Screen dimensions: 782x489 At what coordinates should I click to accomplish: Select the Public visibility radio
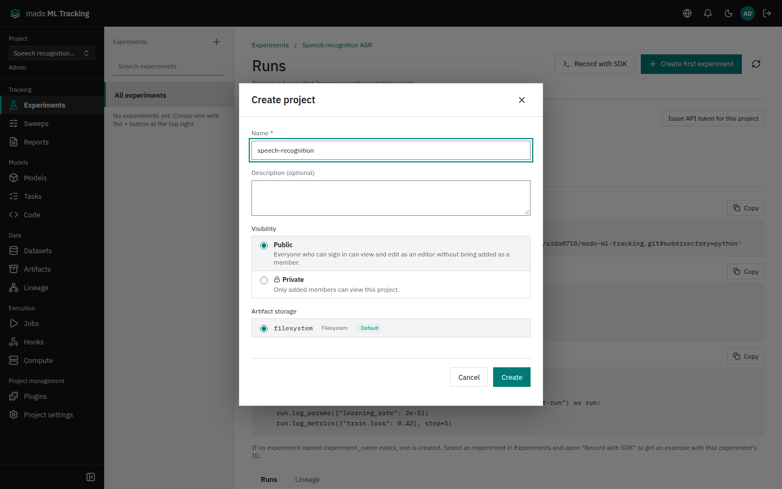point(264,246)
